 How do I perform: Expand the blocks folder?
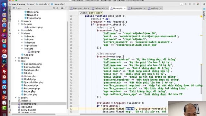[x=22, y=36]
